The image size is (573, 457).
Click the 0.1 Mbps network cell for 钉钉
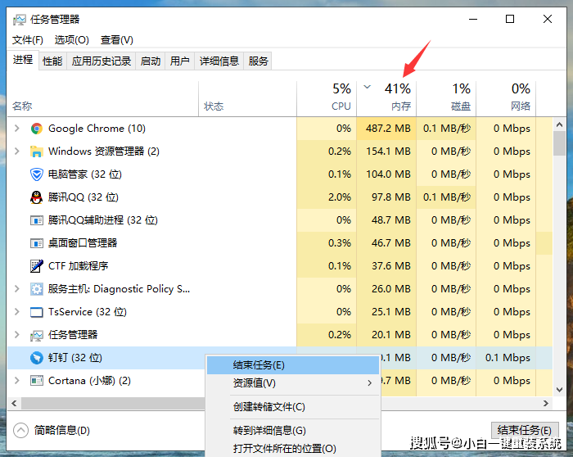pos(506,358)
